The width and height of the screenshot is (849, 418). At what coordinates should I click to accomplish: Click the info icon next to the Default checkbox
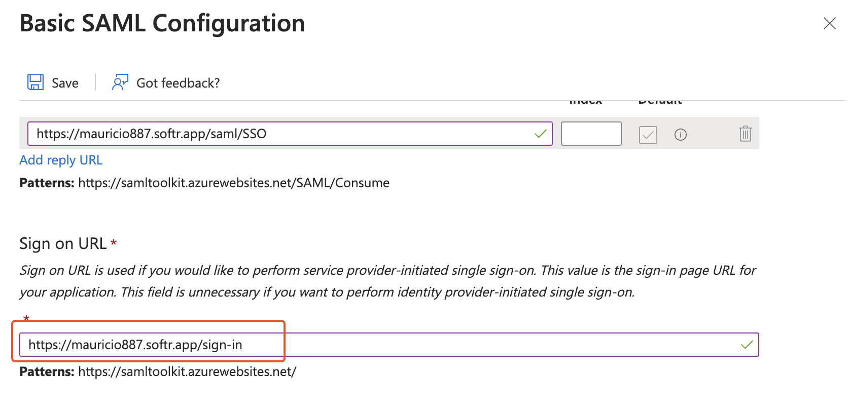coord(681,135)
